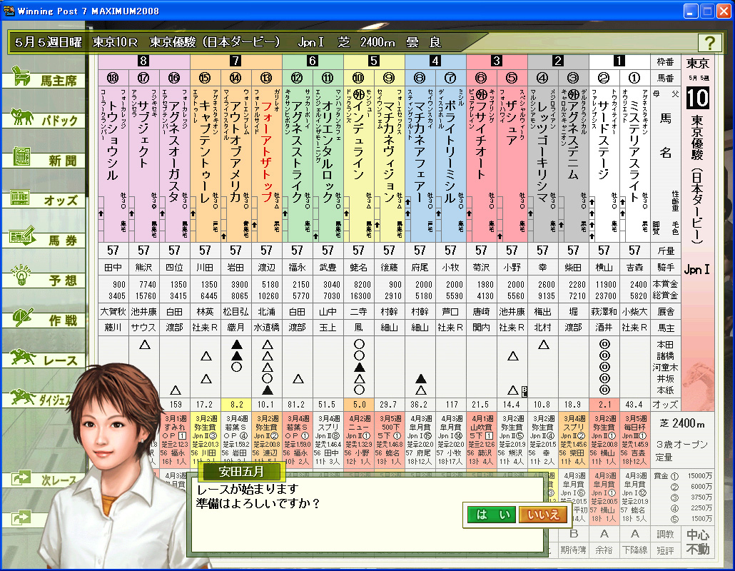The height and width of the screenshot is (571, 735).
Task: Click jockey name 岩田
Action: pyautogui.click(x=235, y=267)
